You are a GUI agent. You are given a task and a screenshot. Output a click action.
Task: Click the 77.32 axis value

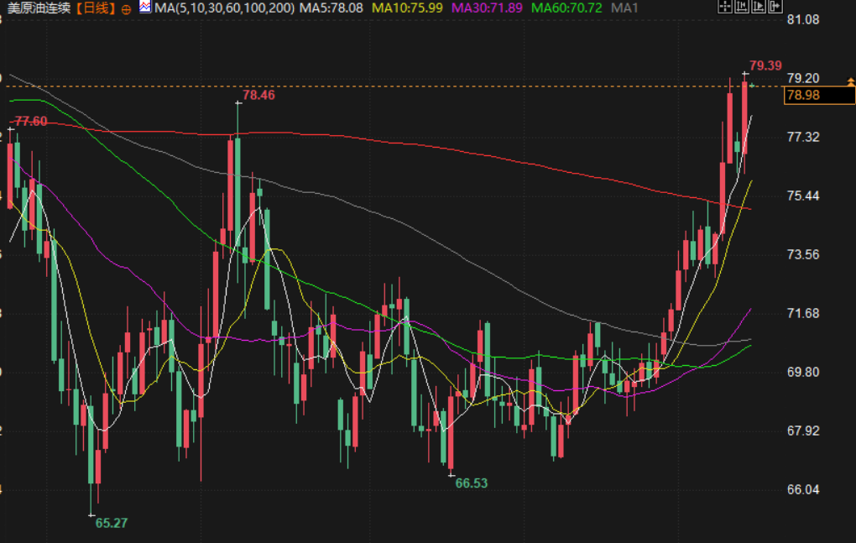pos(803,137)
